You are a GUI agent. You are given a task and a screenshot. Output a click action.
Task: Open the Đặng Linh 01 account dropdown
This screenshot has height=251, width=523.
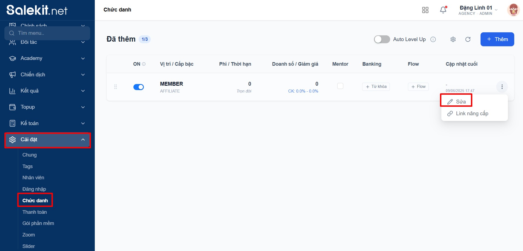(x=478, y=10)
